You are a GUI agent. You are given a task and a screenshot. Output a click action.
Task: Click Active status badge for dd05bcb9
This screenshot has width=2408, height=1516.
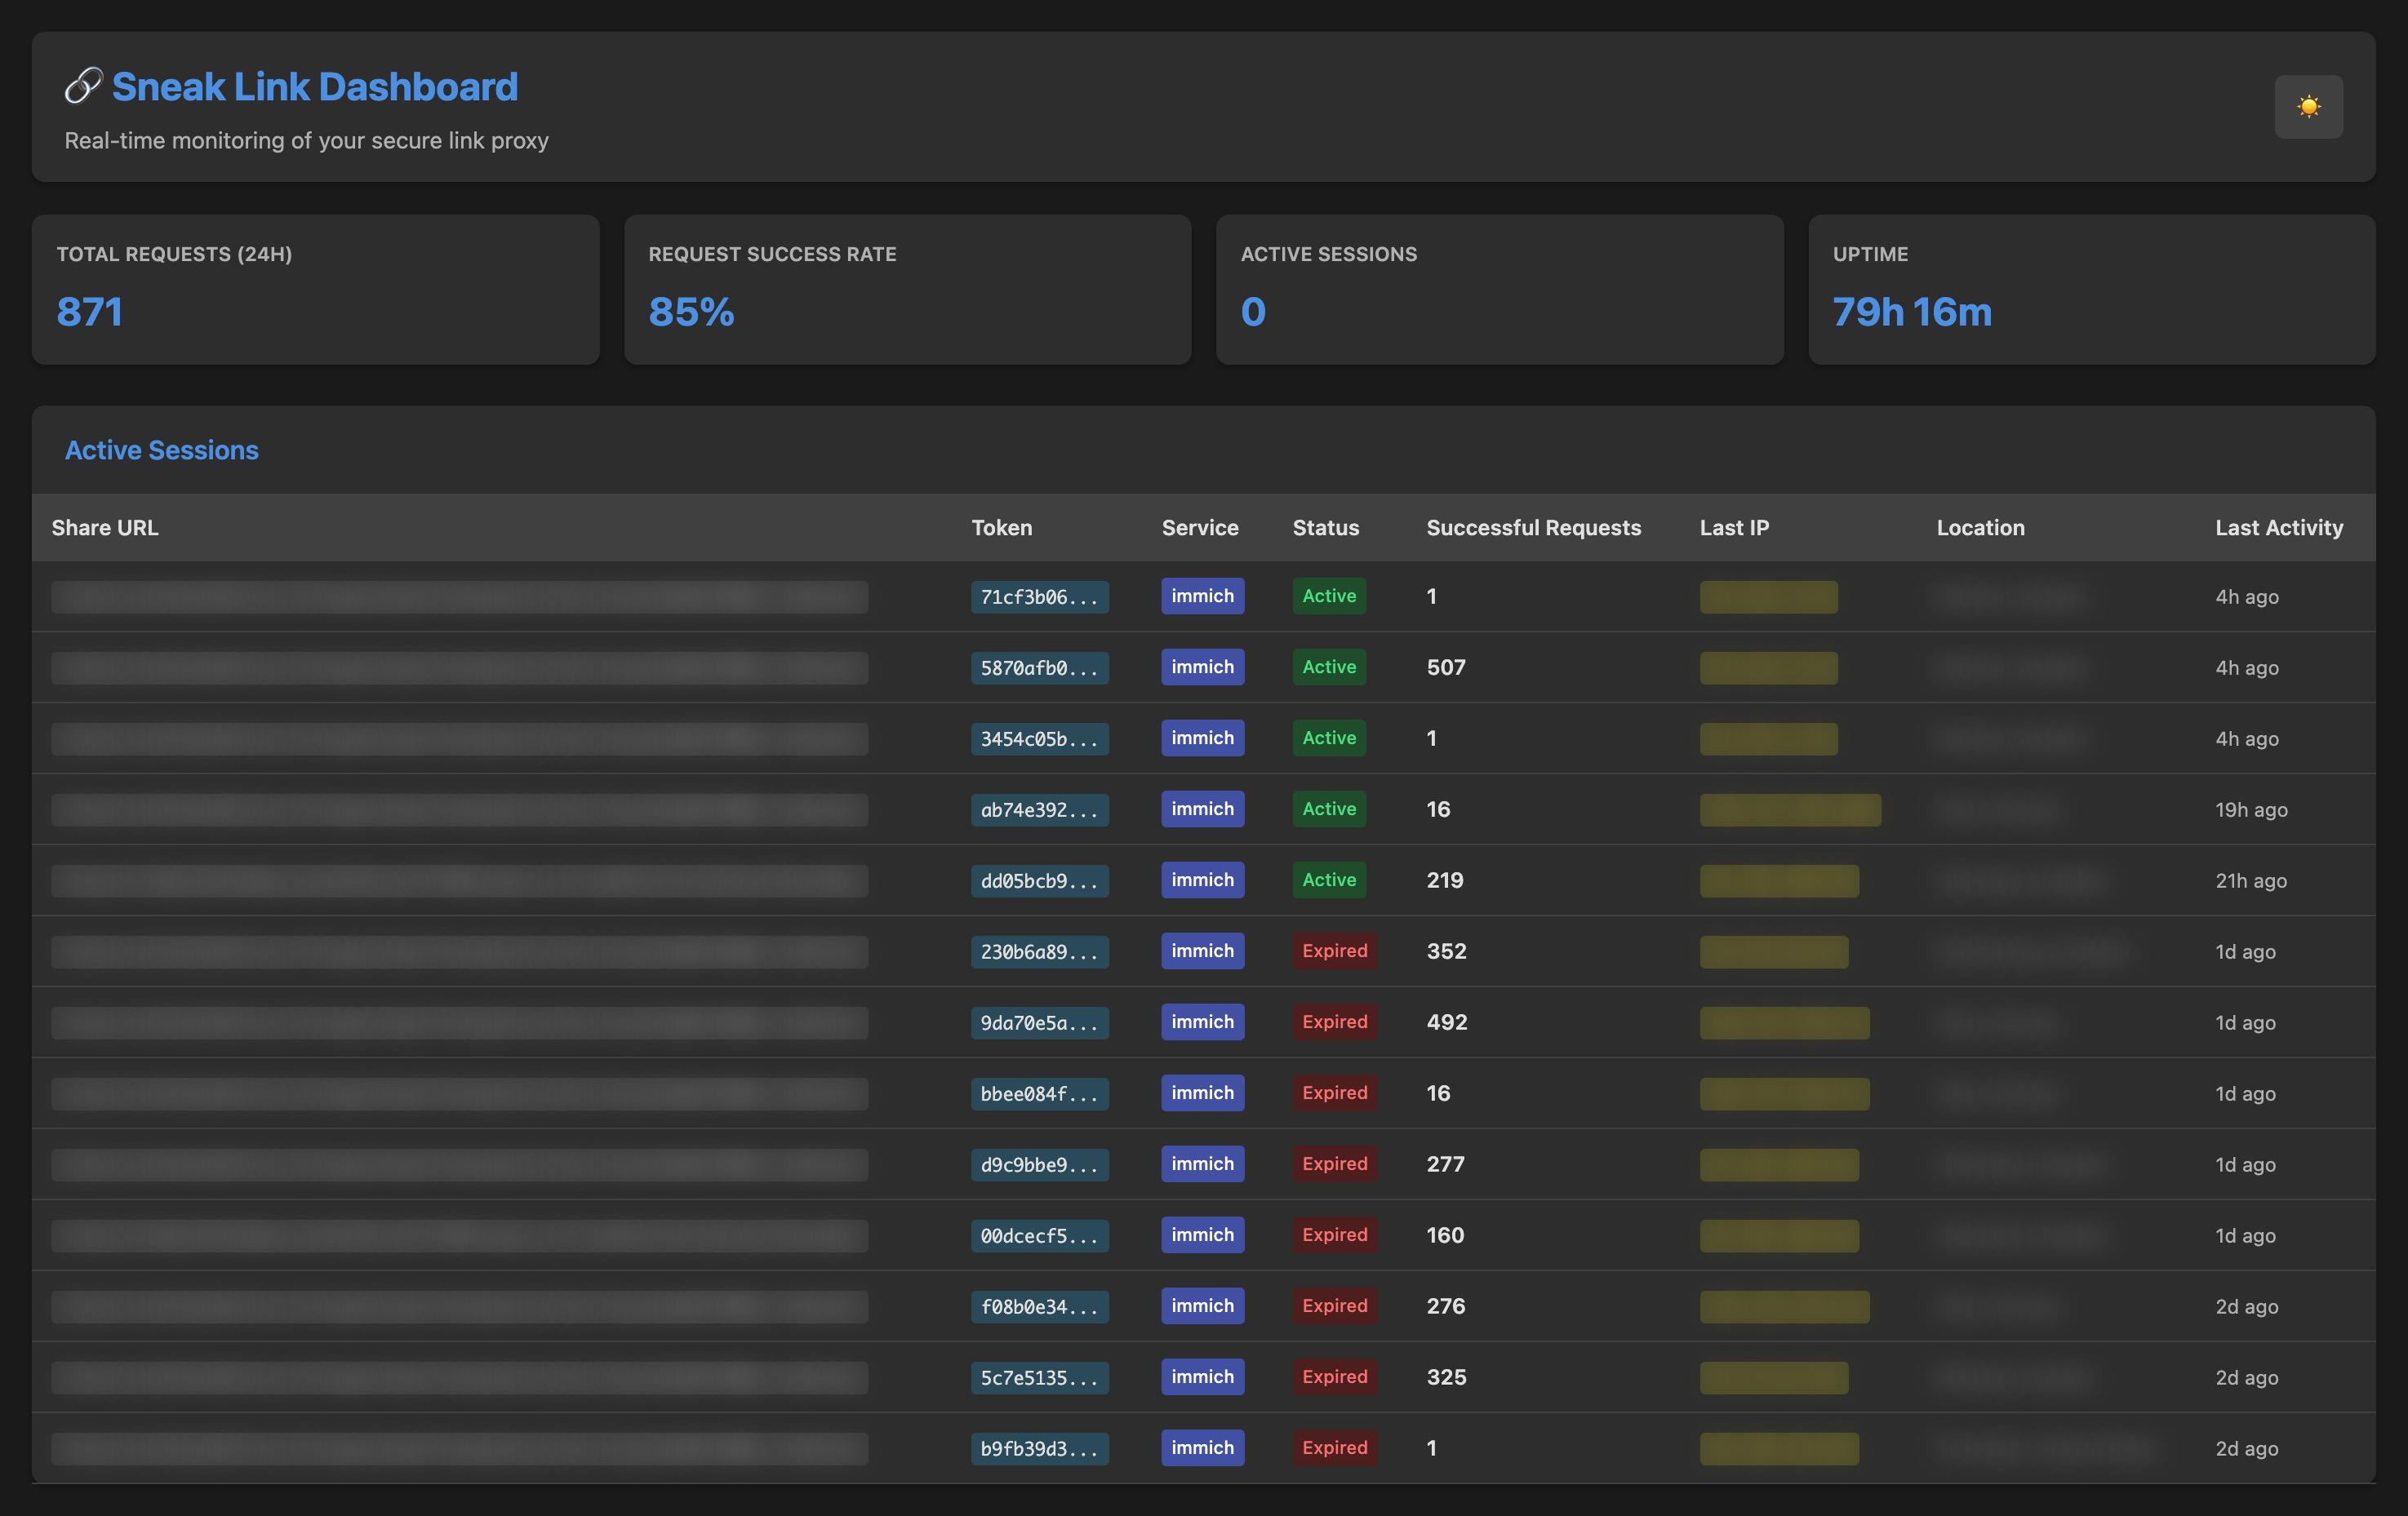coord(1328,880)
